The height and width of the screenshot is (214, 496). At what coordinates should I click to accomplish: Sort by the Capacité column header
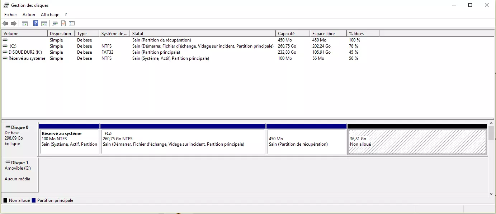(x=293, y=34)
